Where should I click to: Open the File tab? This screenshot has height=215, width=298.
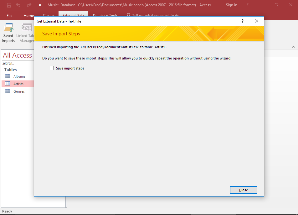[9, 16]
